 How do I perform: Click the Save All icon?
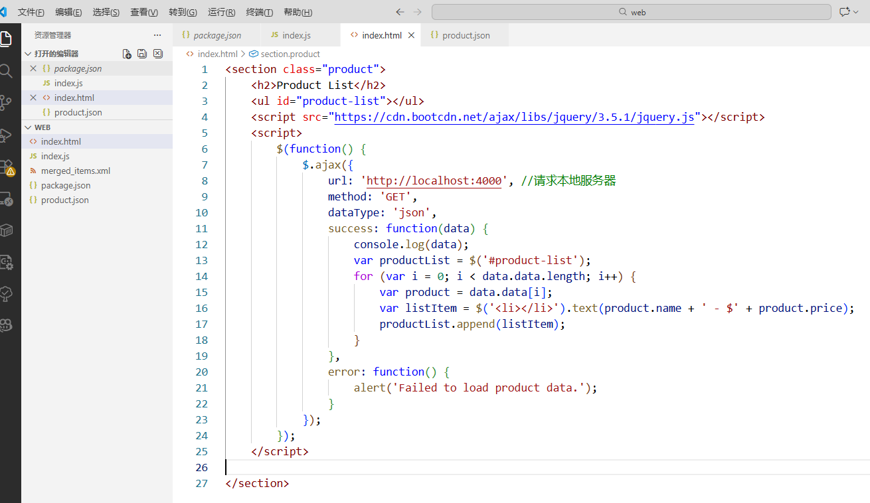(142, 54)
